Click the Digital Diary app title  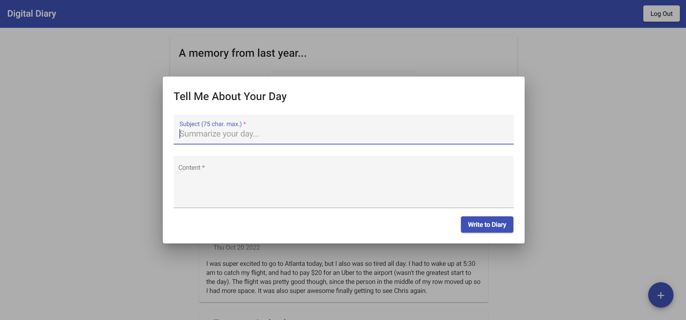click(x=32, y=14)
